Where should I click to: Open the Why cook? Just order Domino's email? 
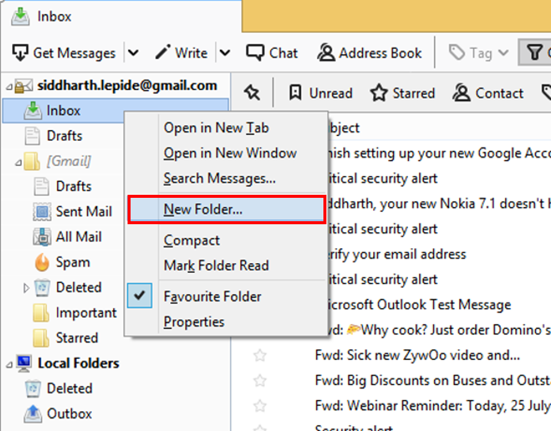pyautogui.click(x=439, y=330)
